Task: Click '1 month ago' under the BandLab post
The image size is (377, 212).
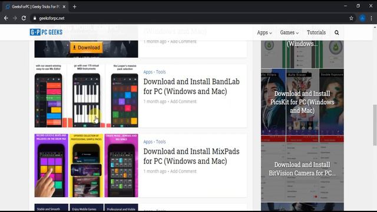Action: (x=155, y=101)
